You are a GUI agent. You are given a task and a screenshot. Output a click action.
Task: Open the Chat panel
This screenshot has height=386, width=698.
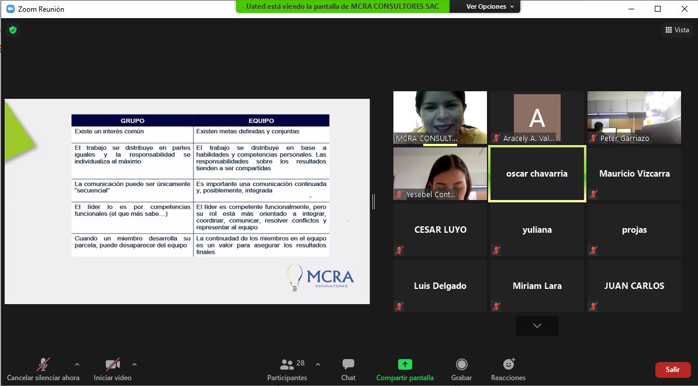348,369
